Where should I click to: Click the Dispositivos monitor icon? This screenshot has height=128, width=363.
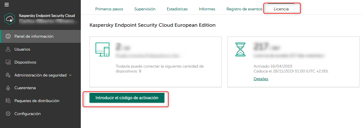click(8, 62)
